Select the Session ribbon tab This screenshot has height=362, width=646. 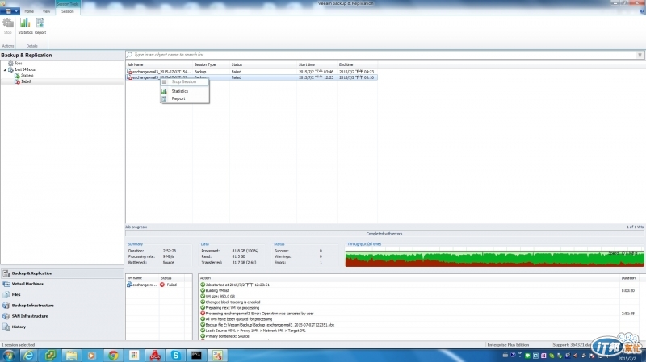pos(68,11)
